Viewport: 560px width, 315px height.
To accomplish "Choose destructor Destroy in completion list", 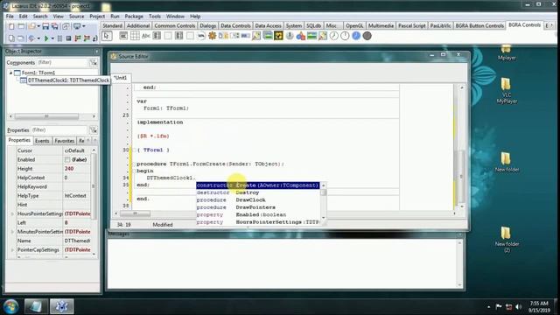I will point(257,192).
